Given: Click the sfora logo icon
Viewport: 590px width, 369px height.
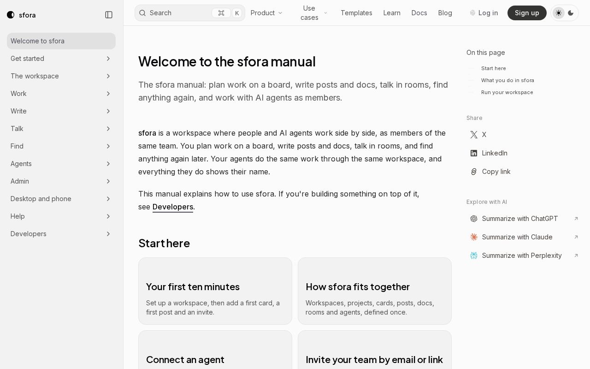Looking at the screenshot, I should [x=11, y=15].
